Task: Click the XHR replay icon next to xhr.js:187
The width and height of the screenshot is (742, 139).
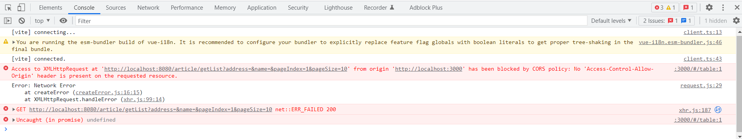Action: point(718,110)
